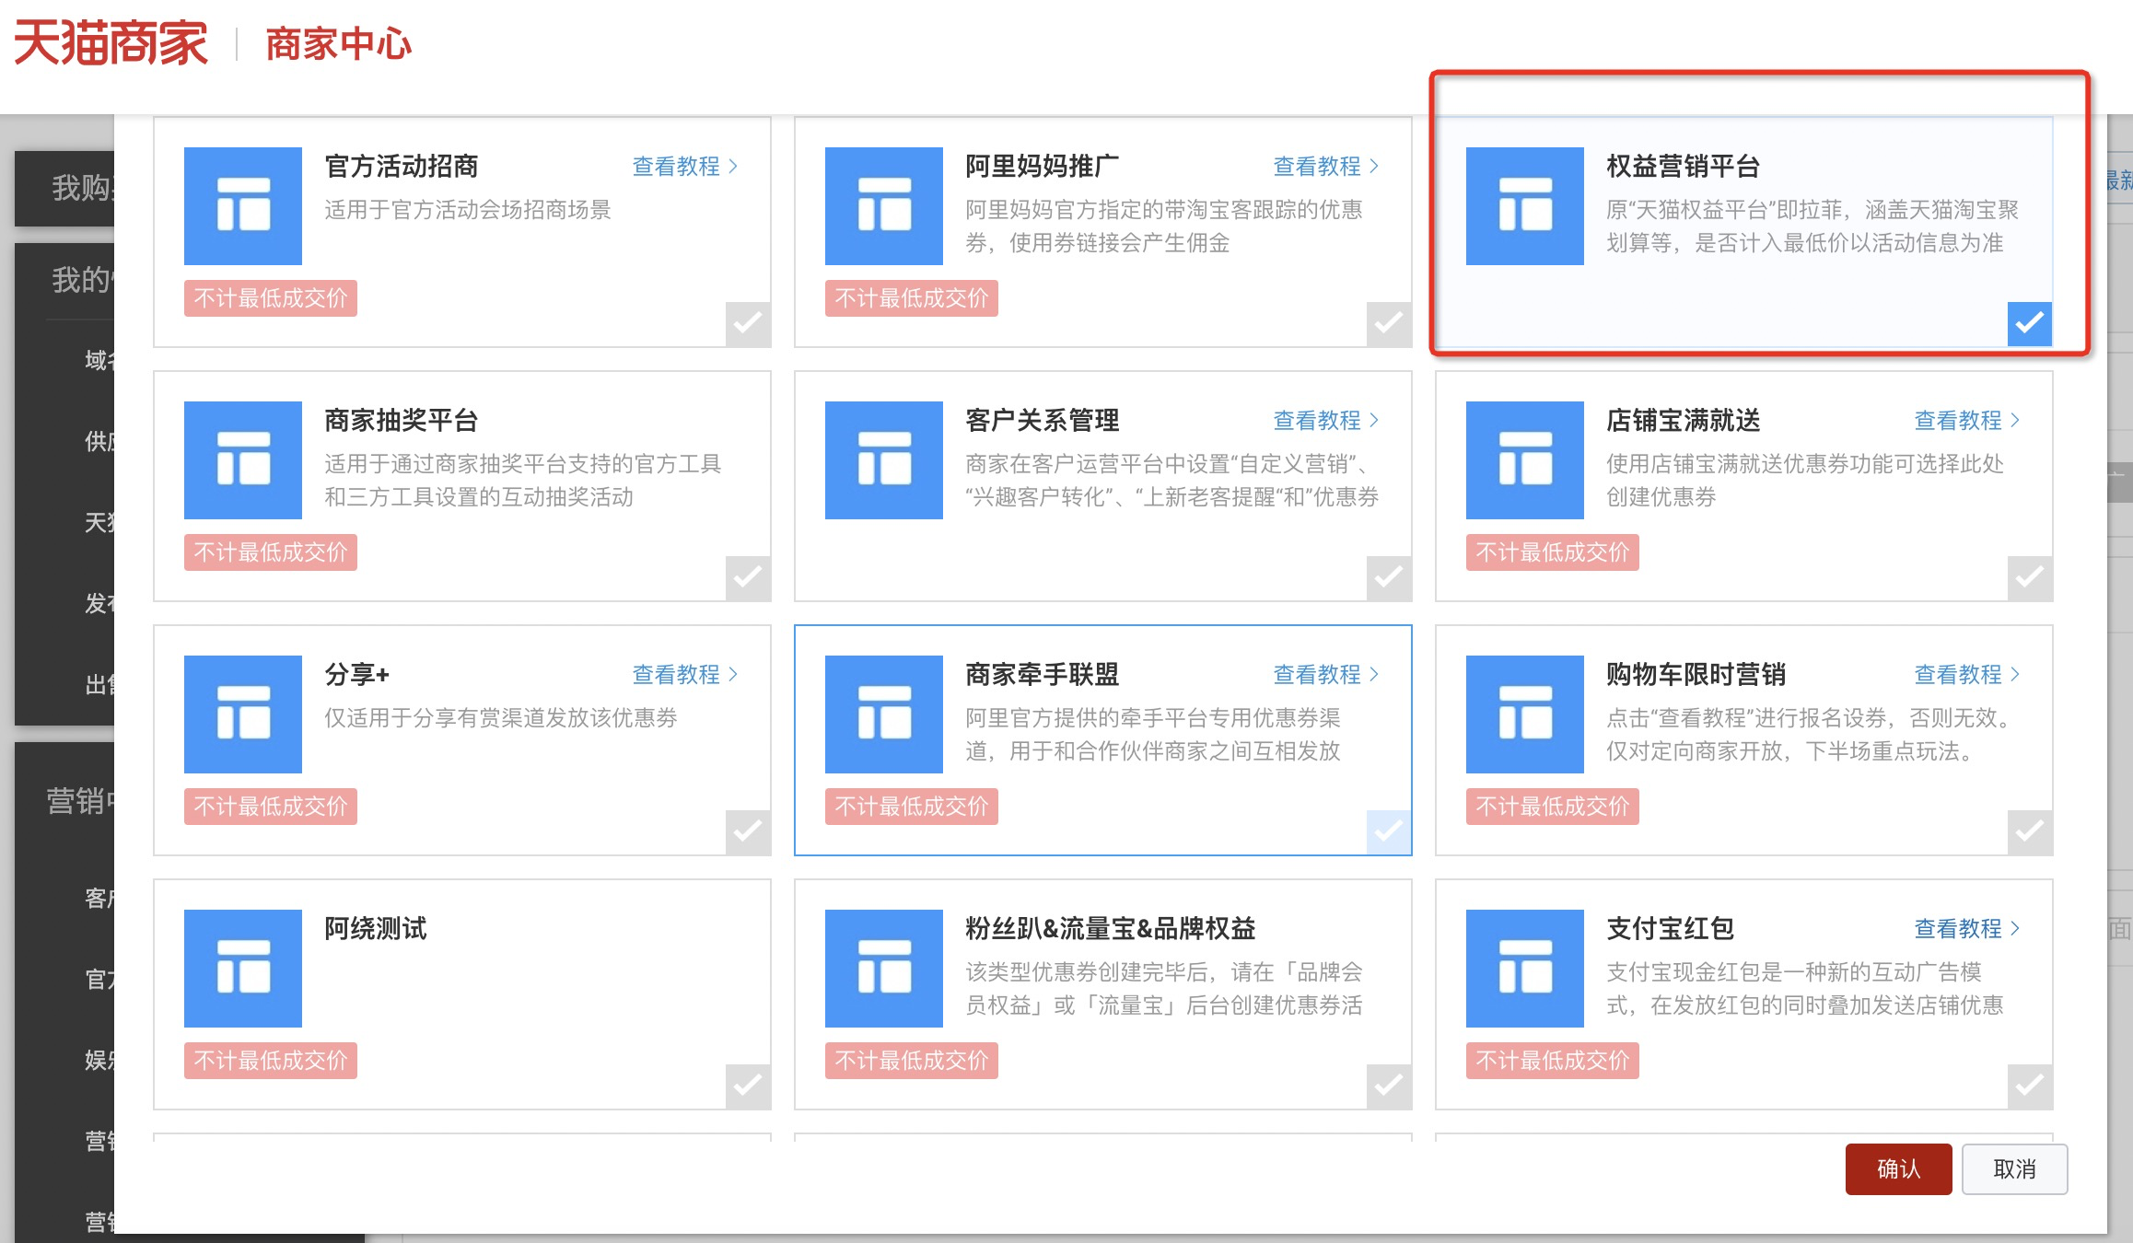The image size is (2133, 1243).
Task: Click the 阿绕测试 card icon
Action: coord(243,969)
